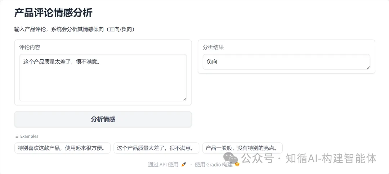Viewport: 389px width, 174px height.
Task: Click the Examples section label text
Action: coord(29,136)
